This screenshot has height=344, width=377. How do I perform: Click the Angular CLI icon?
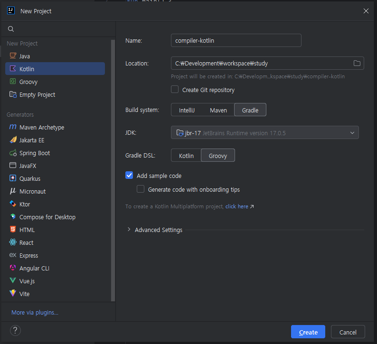click(x=13, y=268)
